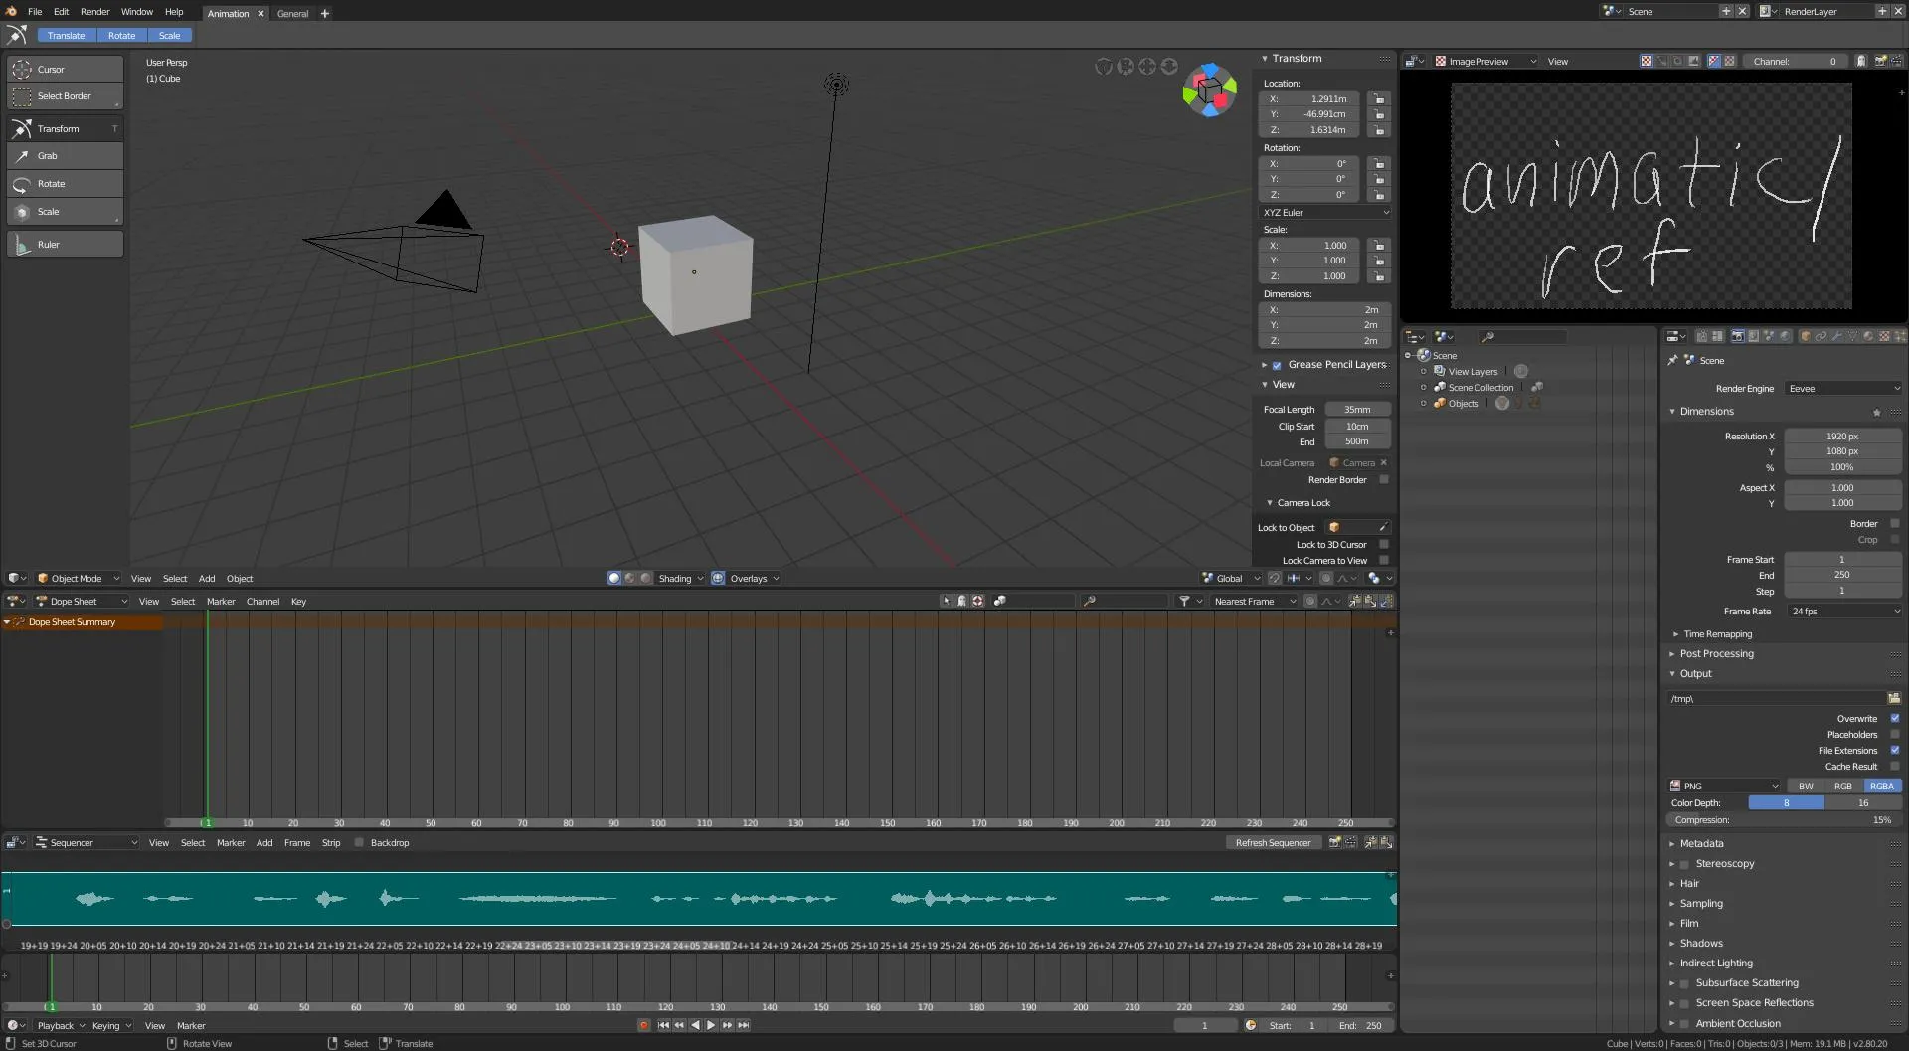The width and height of the screenshot is (1909, 1051).
Task: Expand the Post Processing panel
Action: pyautogui.click(x=1716, y=654)
